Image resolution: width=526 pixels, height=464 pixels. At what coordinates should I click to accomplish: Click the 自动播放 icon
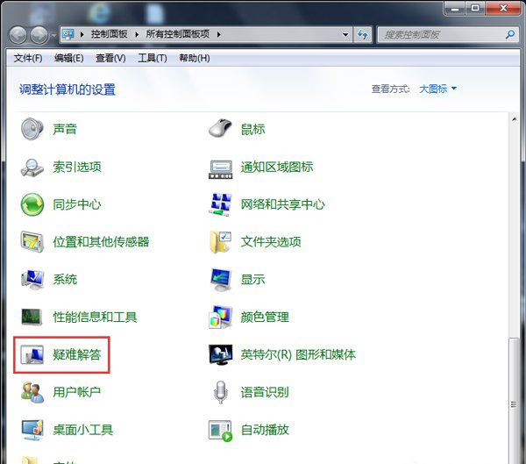220,431
